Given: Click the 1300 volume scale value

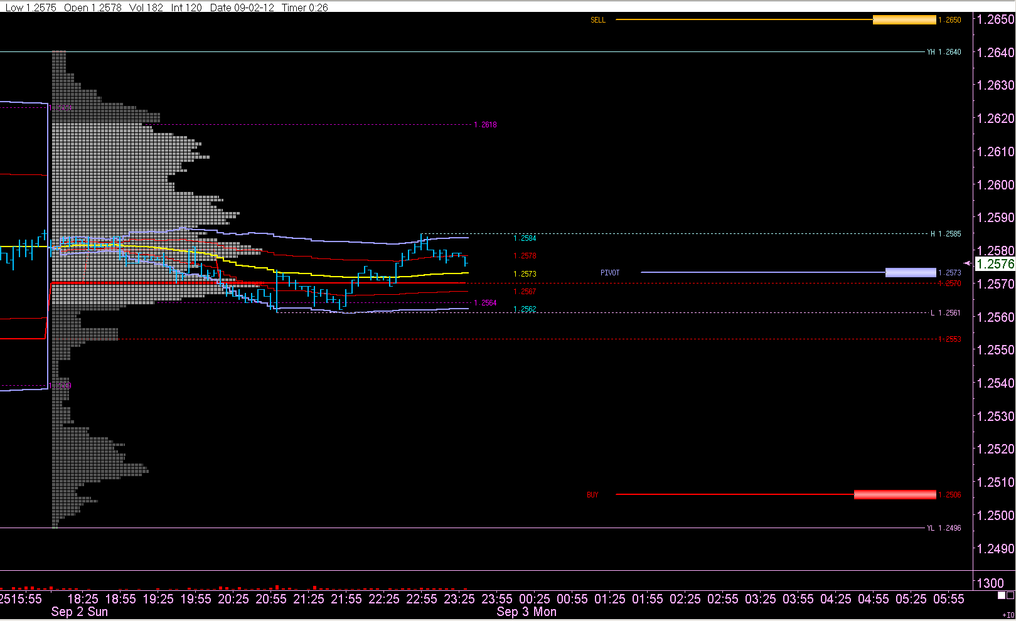Looking at the screenshot, I should click(990, 583).
